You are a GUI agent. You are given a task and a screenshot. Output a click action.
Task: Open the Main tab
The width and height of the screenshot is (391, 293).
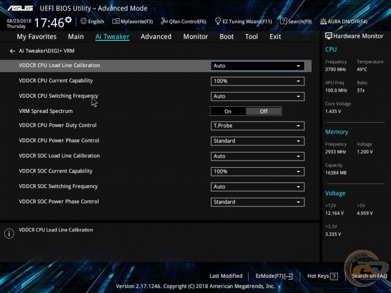tap(76, 37)
